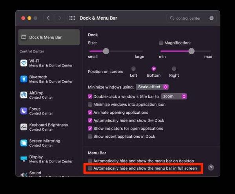Click the Bluetooth icon in sidebar

tap(24, 79)
